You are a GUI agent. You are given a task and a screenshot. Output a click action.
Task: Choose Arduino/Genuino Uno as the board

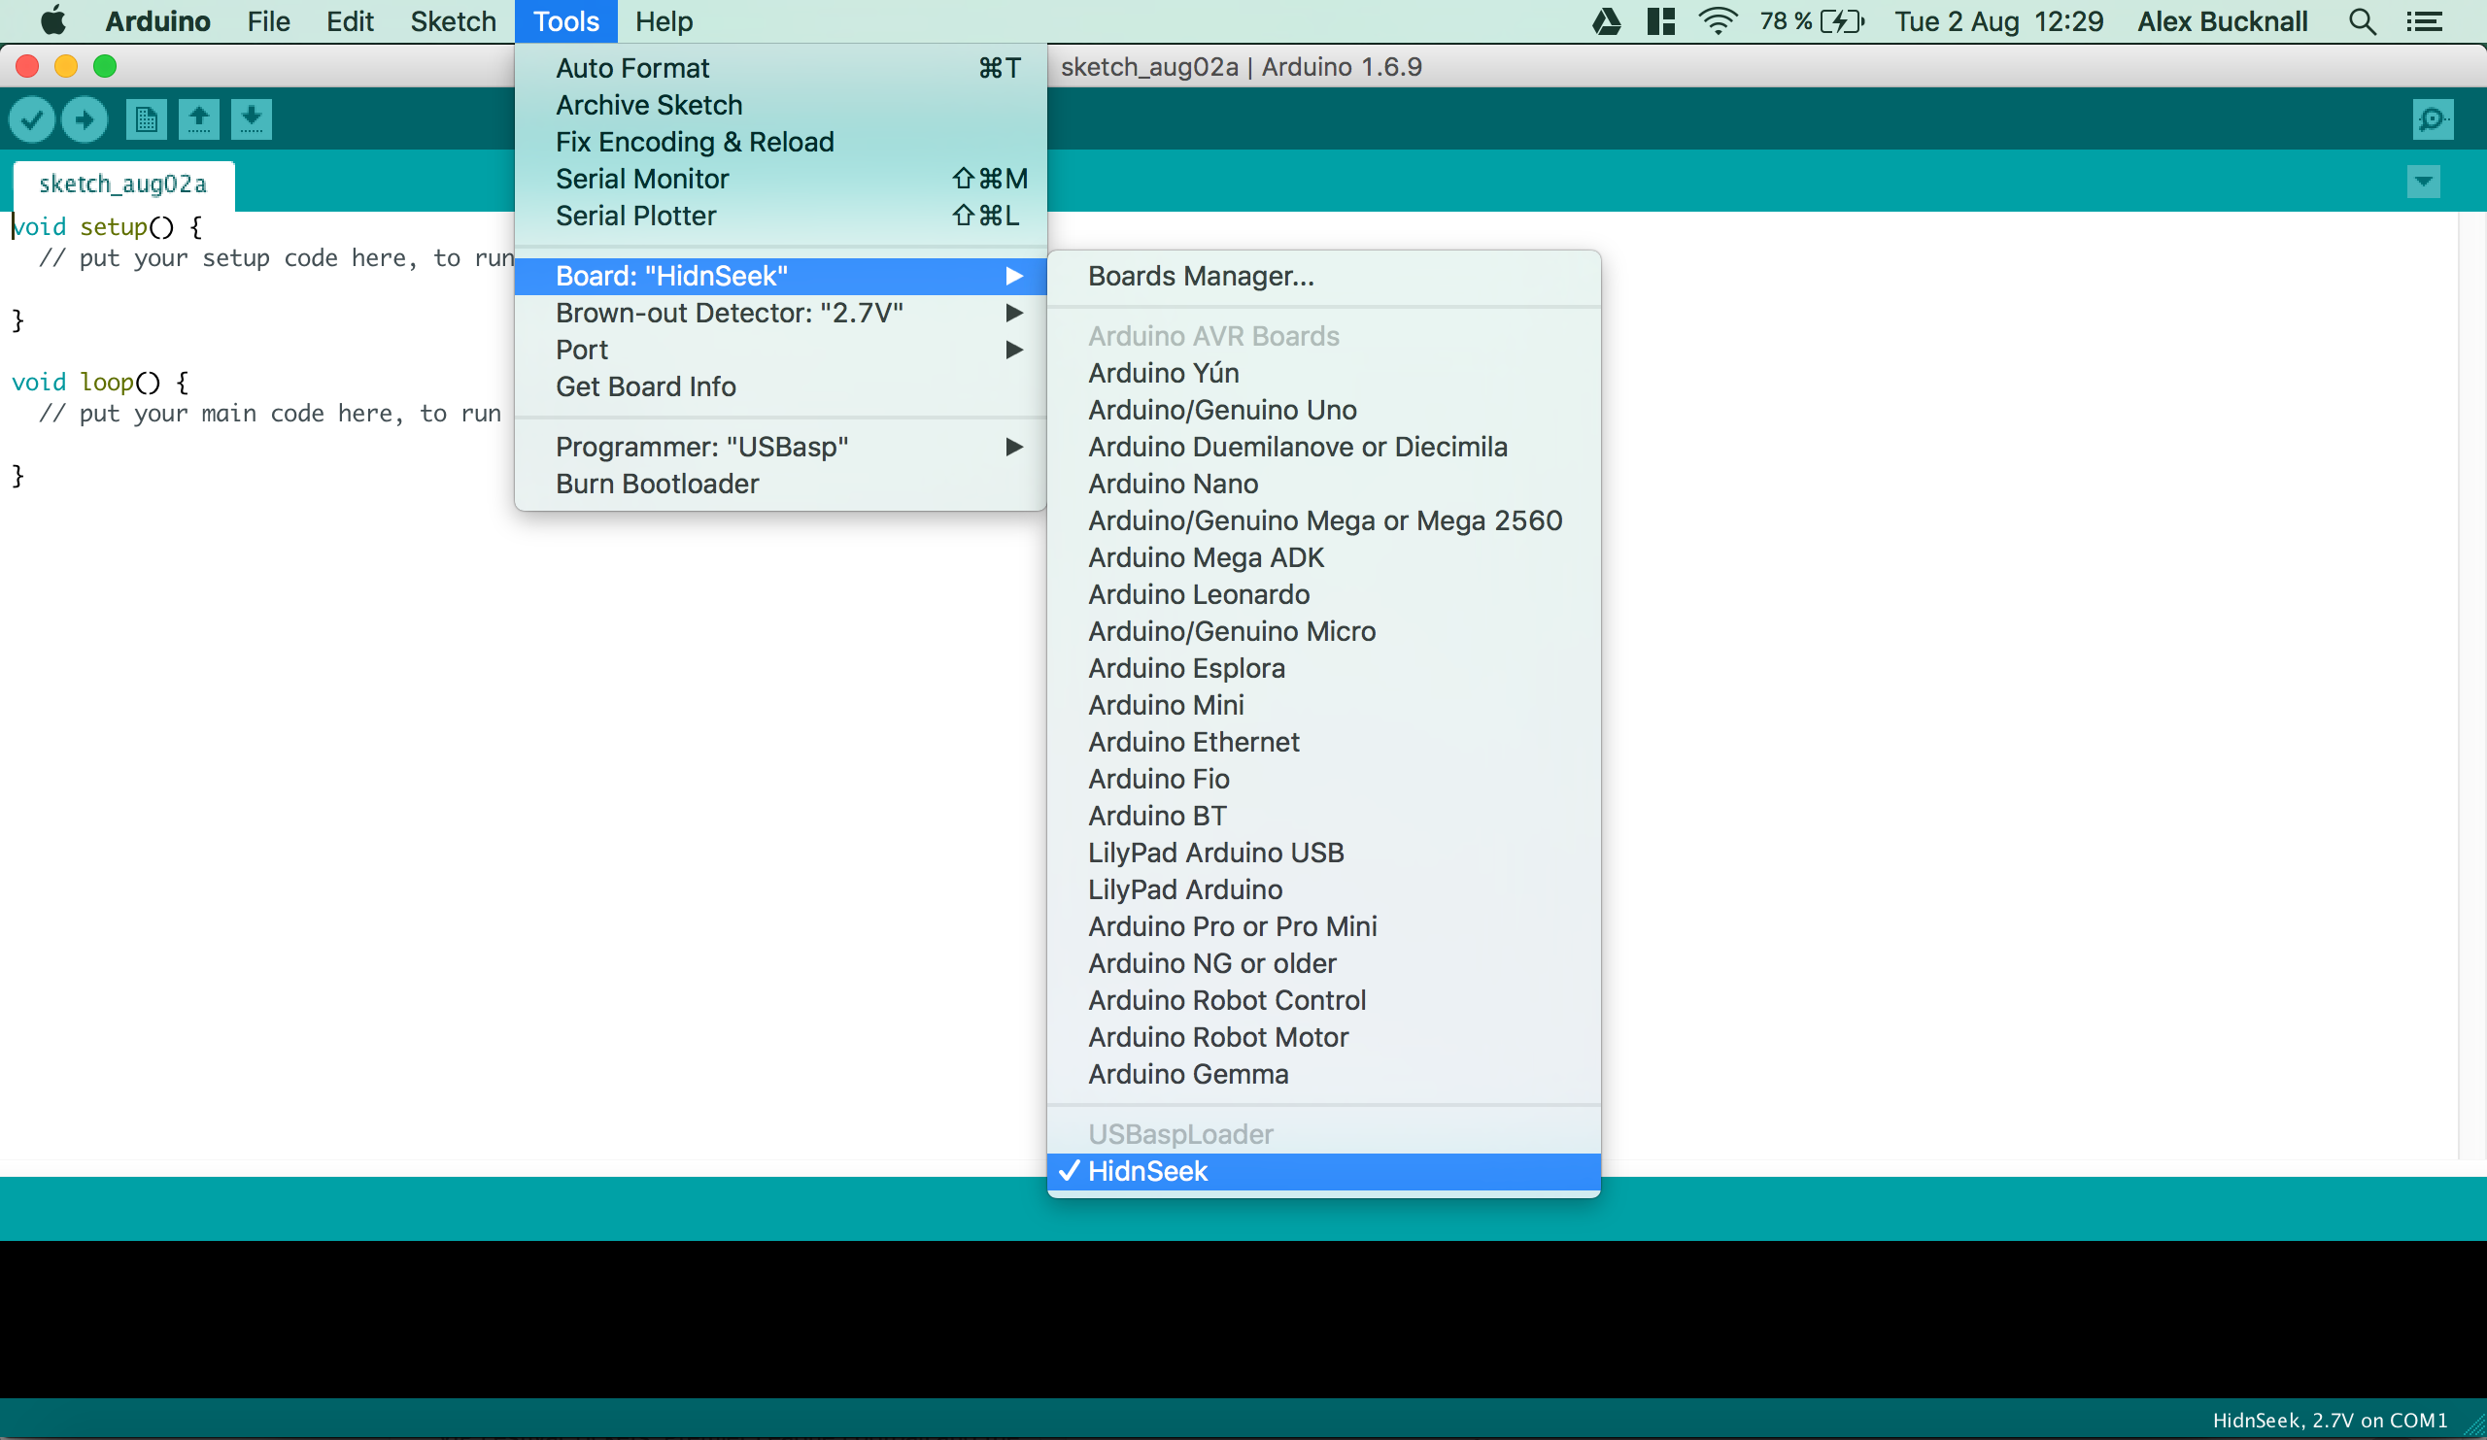1222,410
